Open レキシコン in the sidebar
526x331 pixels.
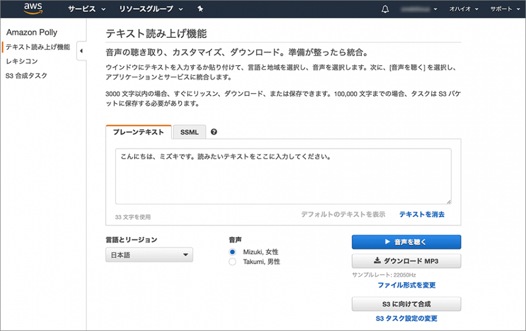[x=22, y=61]
